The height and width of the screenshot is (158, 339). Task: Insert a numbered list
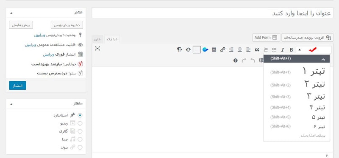point(266,50)
